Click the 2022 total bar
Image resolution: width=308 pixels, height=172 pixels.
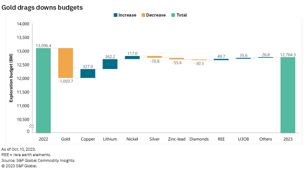(x=43, y=90)
